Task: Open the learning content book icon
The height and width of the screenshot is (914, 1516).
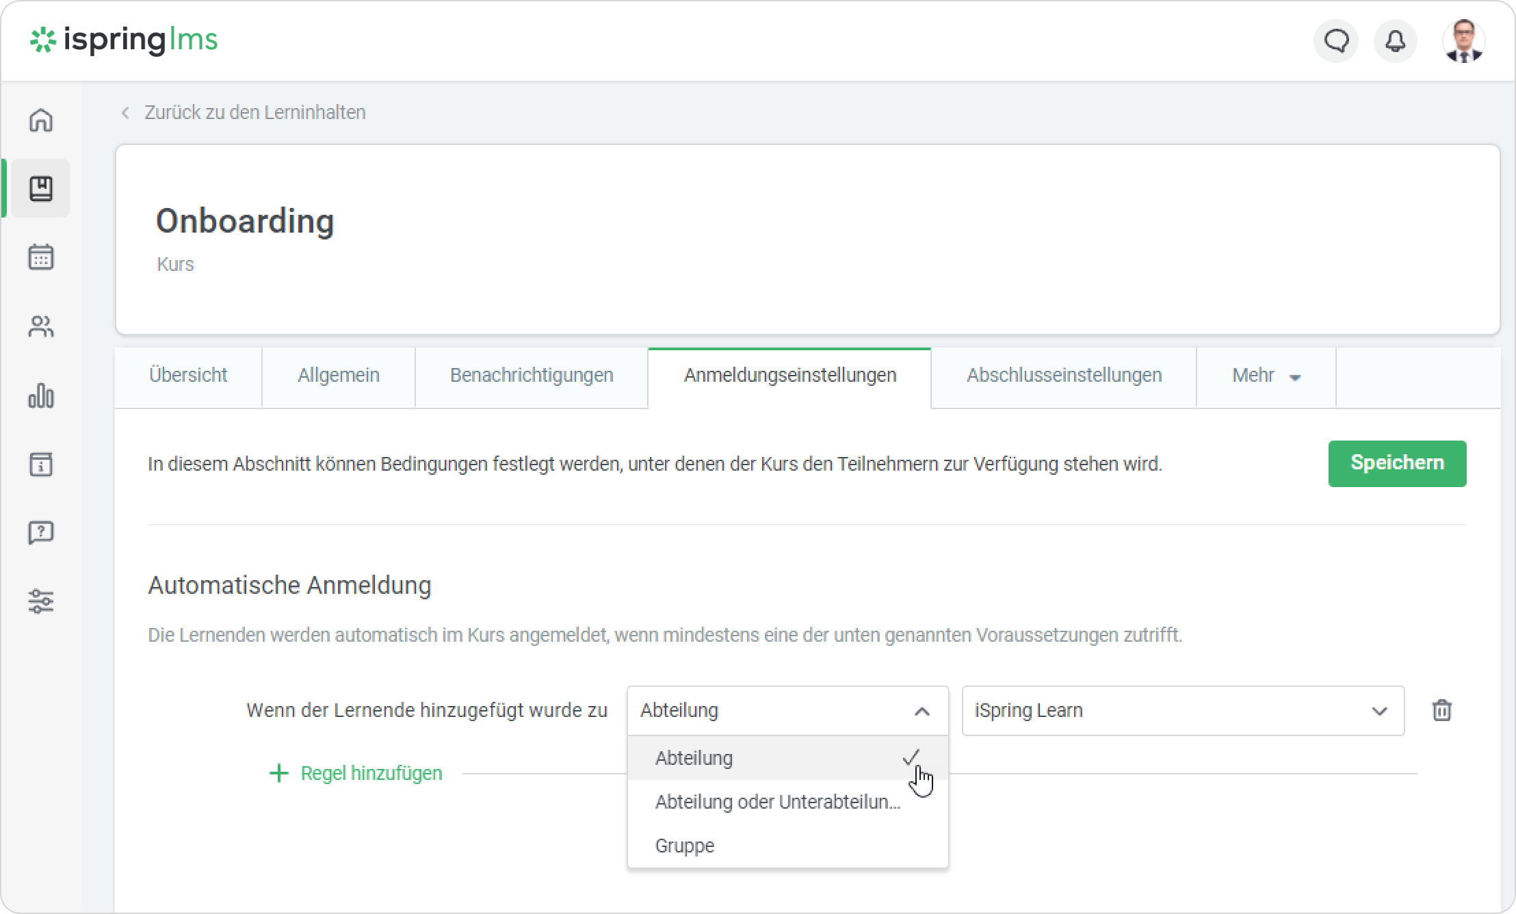Action: click(41, 189)
